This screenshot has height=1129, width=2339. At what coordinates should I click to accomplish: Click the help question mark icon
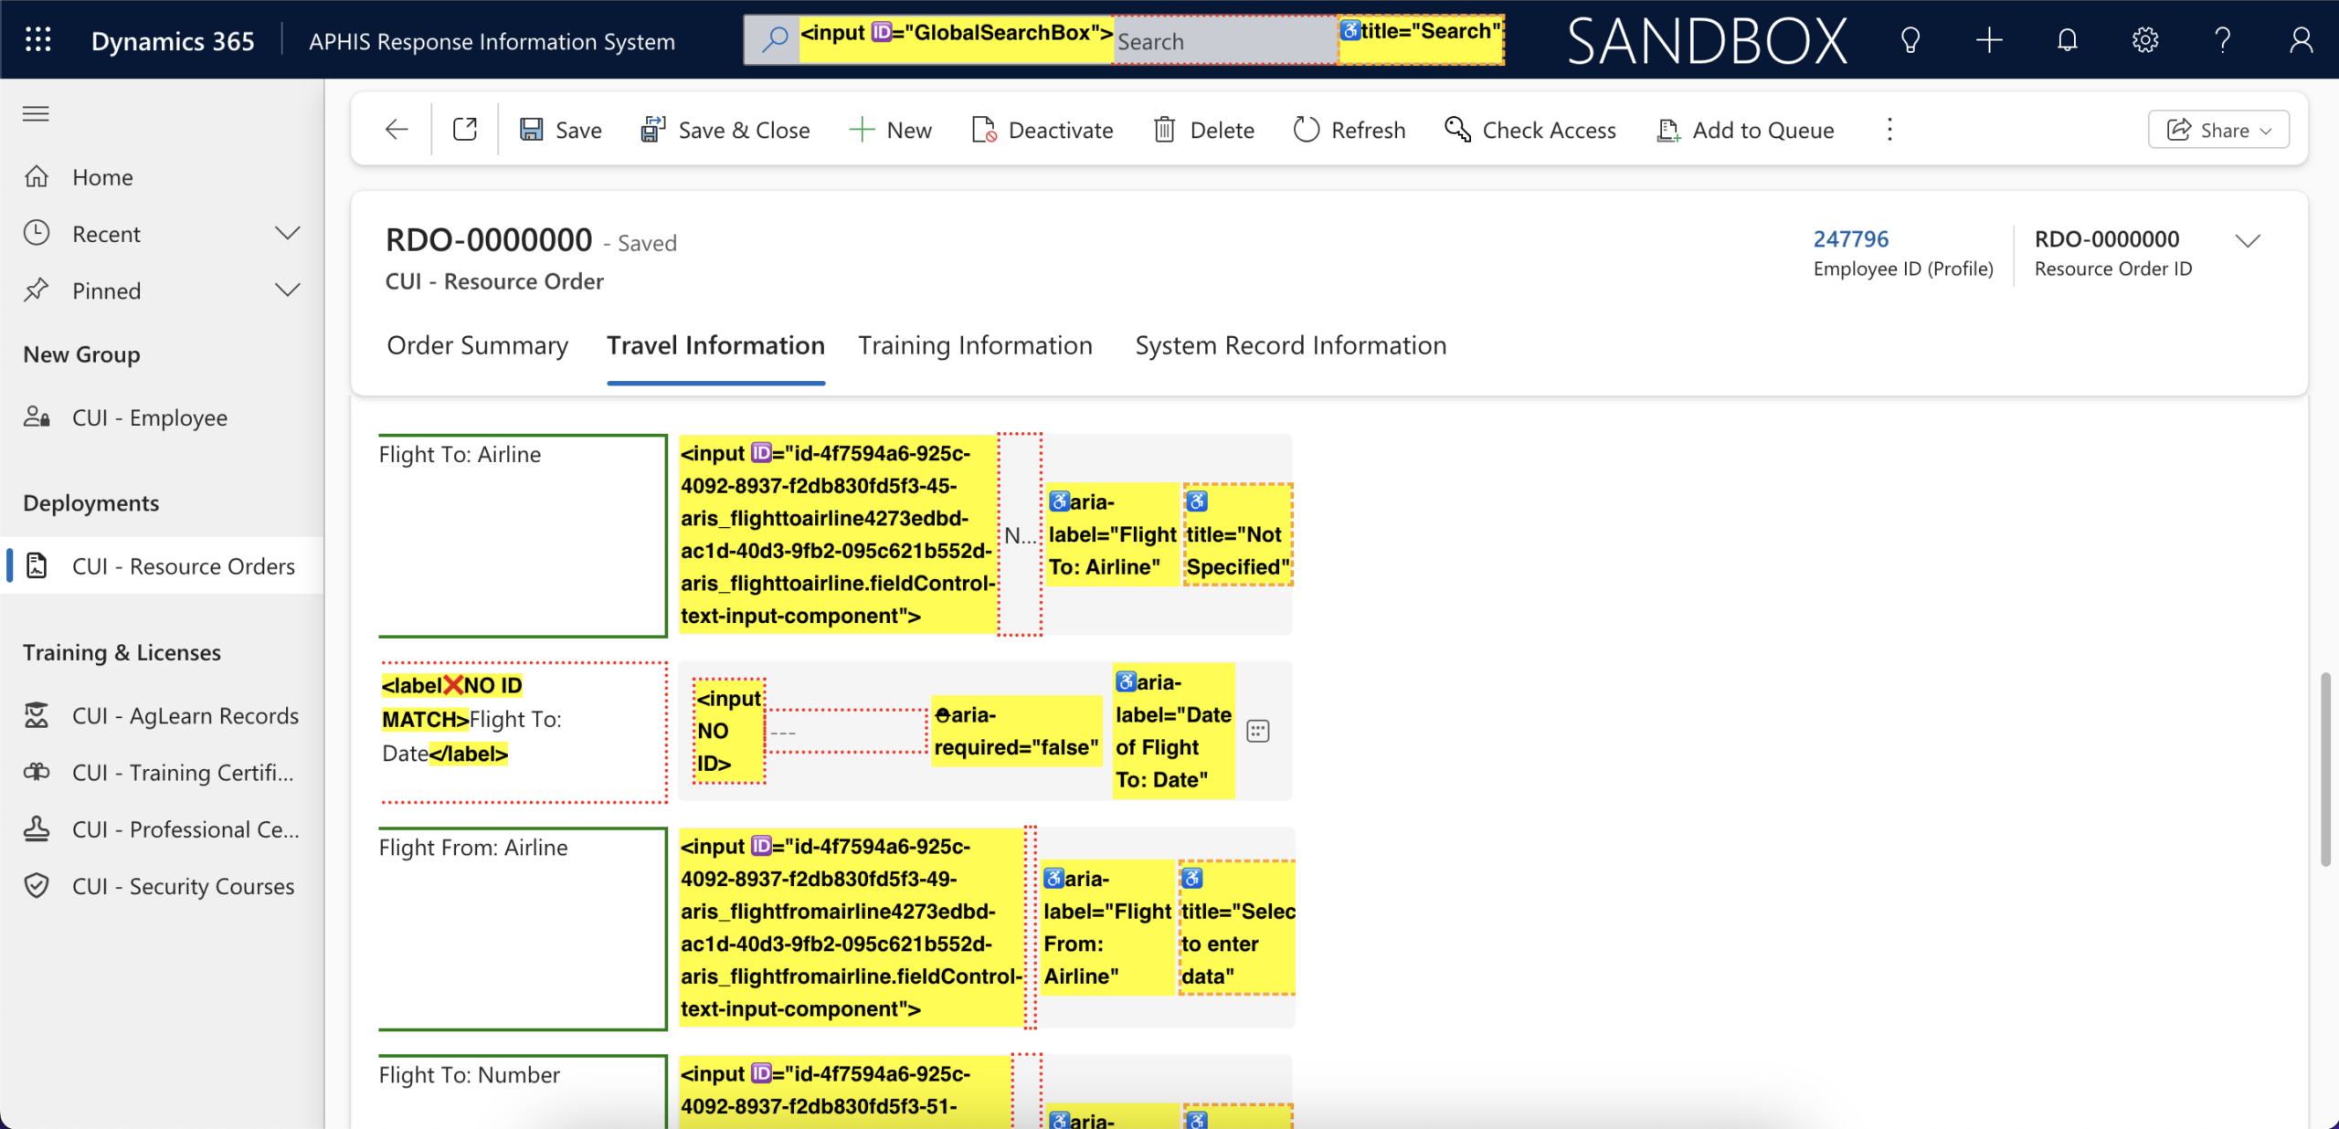coord(2223,40)
